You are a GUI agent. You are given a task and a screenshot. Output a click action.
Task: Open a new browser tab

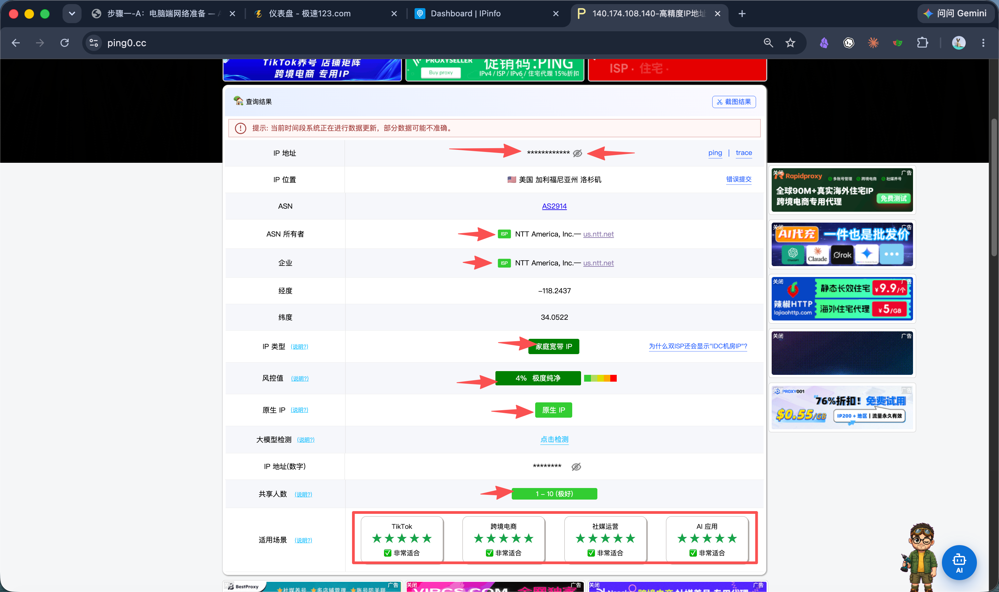coord(742,14)
